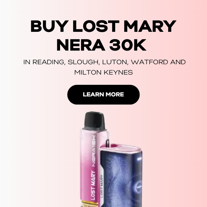Image resolution: width=207 pixels, height=207 pixels.
Task: Click the Buy Lost Mary headline text
Action: coord(103,26)
